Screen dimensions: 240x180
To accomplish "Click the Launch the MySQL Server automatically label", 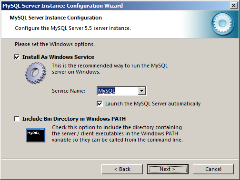I will click(153, 104).
